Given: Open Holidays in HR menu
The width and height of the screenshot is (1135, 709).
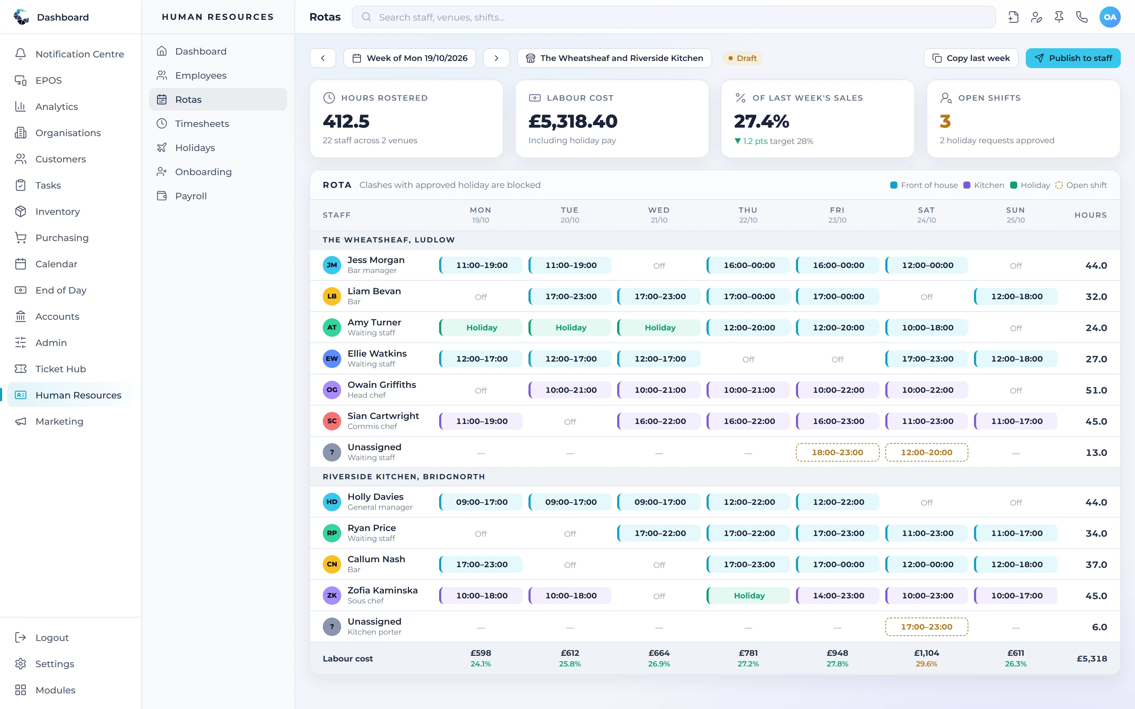Looking at the screenshot, I should pyautogui.click(x=218, y=148).
